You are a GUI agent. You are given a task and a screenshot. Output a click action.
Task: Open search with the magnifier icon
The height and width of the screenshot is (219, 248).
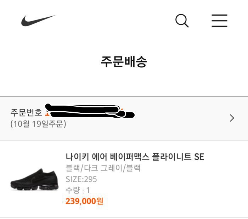click(x=182, y=21)
